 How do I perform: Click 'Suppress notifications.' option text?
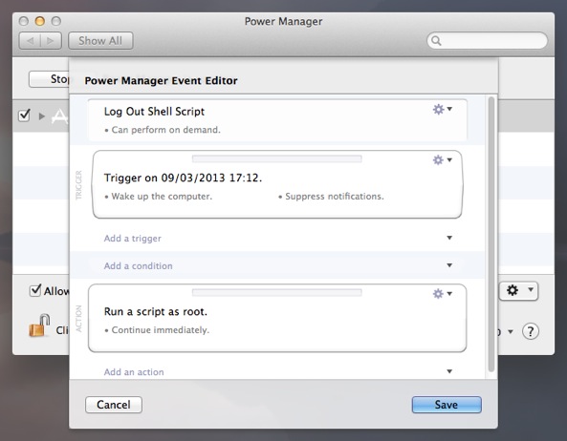[335, 197]
